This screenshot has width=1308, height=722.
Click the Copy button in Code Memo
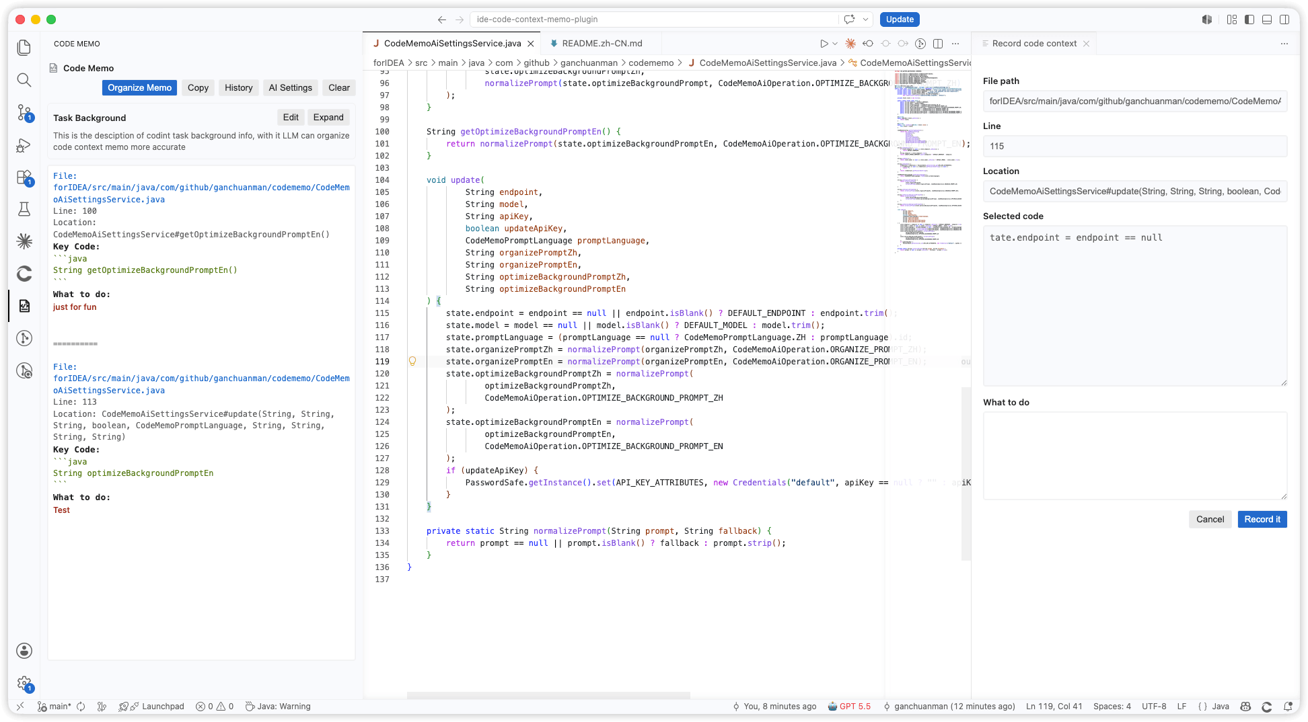[x=198, y=87]
